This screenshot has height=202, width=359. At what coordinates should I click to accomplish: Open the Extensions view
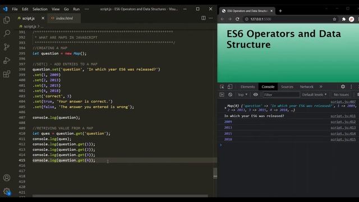coord(7,74)
